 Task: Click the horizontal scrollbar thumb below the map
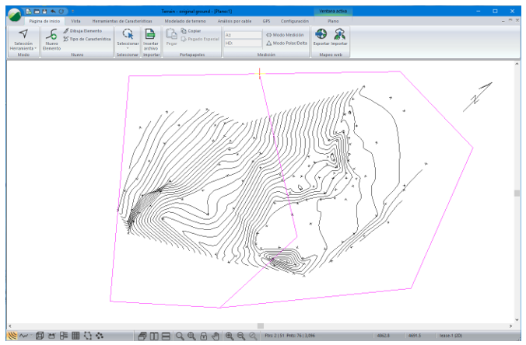click(260, 326)
